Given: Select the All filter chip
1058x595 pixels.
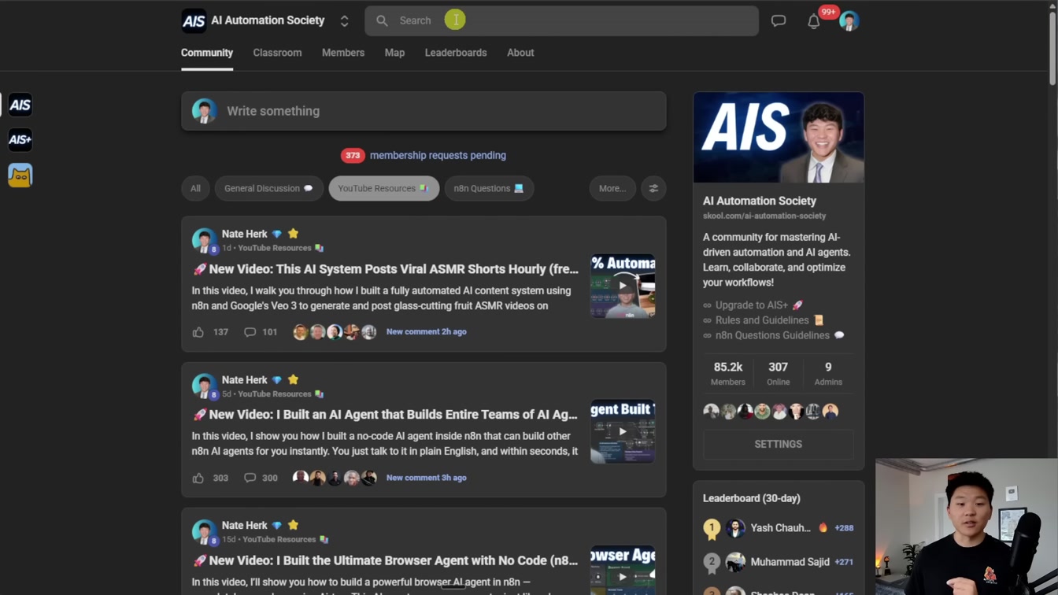Looking at the screenshot, I should pos(195,188).
